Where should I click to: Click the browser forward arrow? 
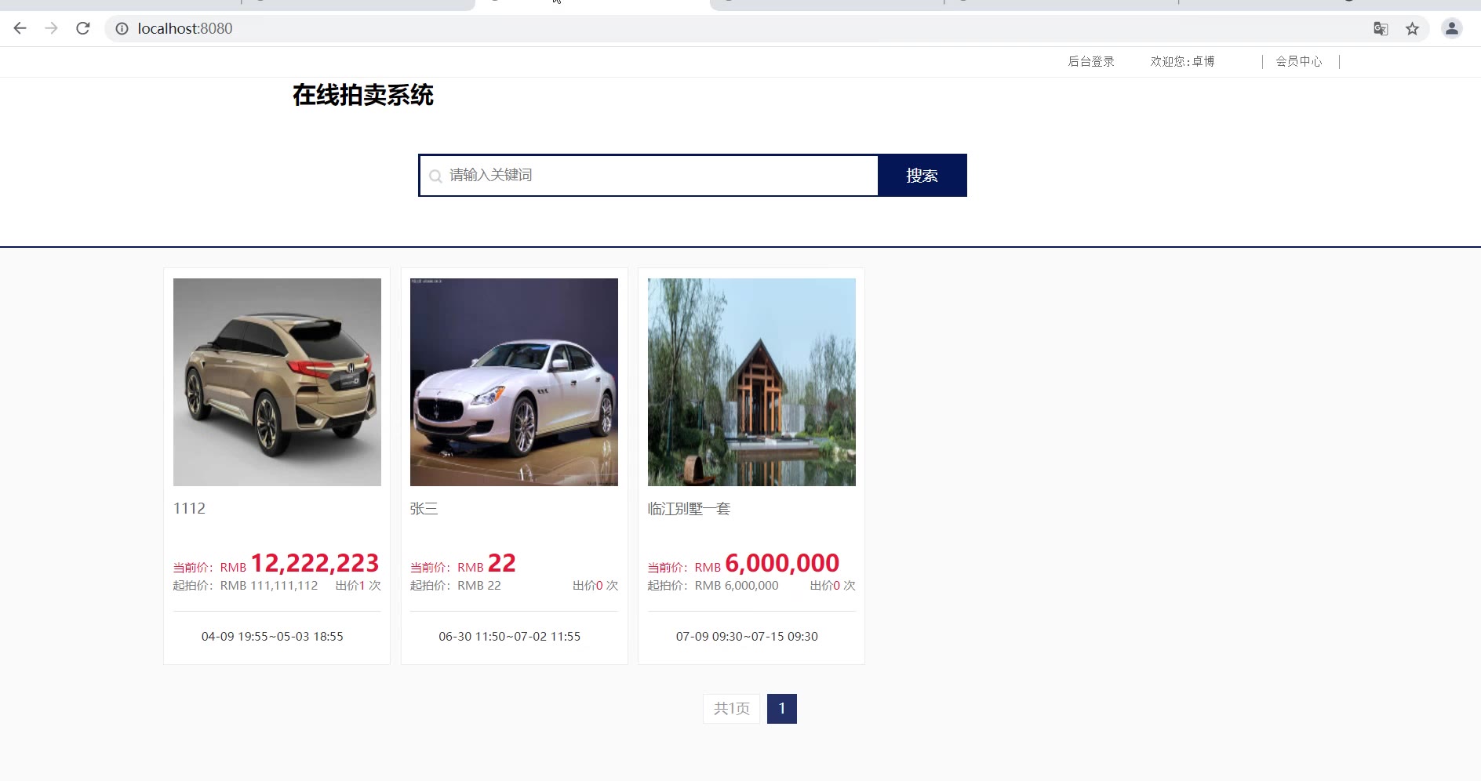point(52,28)
